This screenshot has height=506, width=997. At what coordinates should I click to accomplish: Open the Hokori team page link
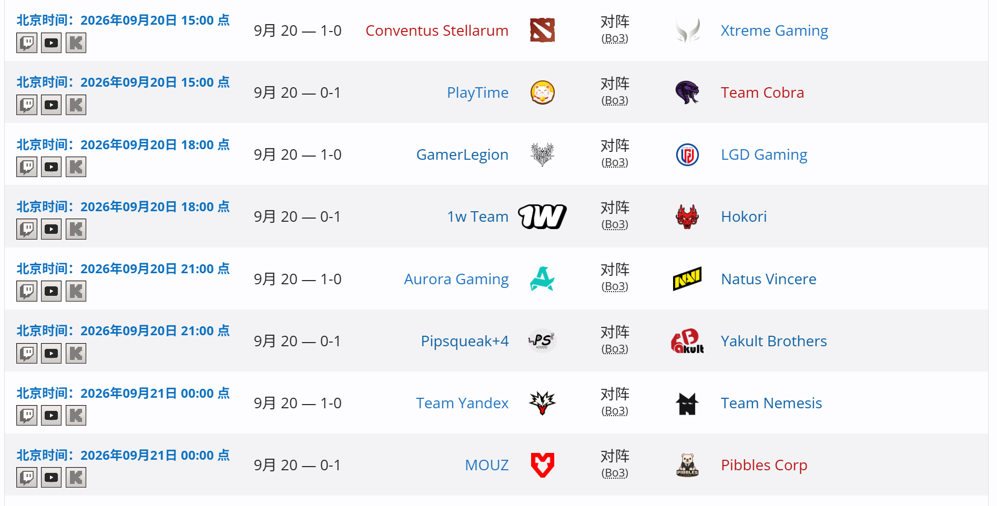click(x=744, y=216)
